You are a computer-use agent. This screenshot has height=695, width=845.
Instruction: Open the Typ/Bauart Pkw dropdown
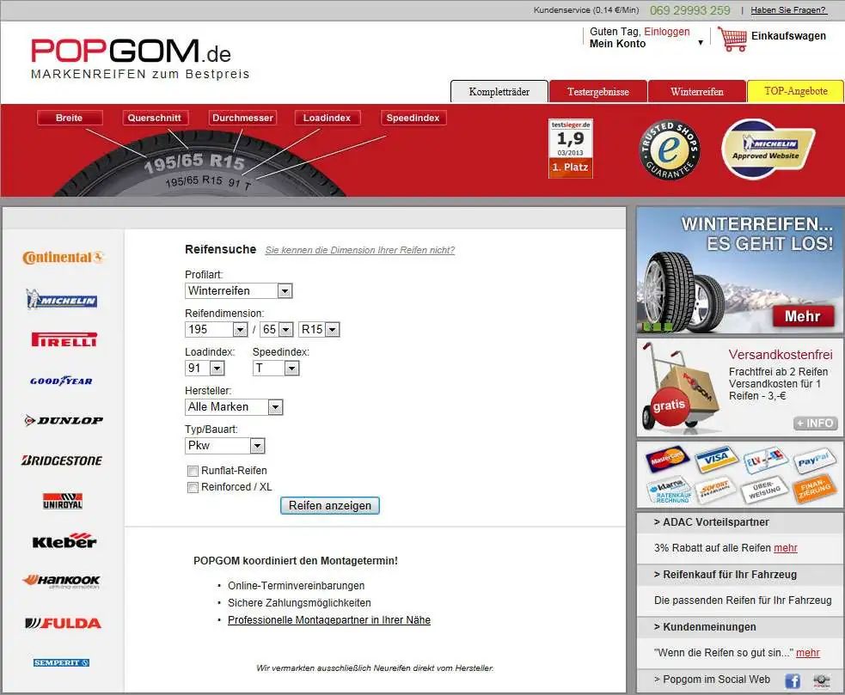pos(224,446)
